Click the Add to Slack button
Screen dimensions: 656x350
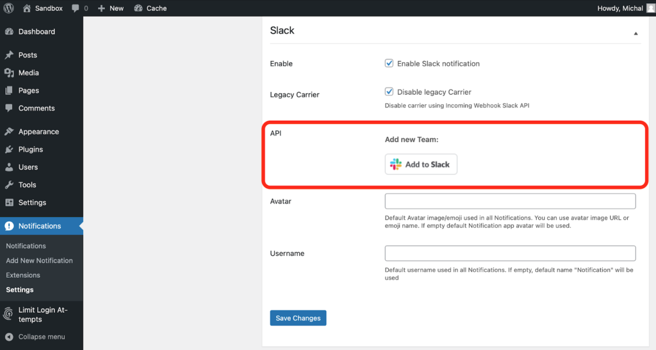tap(421, 164)
